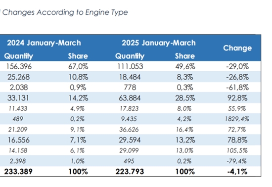Select the 49,6% share cell
Viewport: 272px width, 187px height.
[185, 66]
